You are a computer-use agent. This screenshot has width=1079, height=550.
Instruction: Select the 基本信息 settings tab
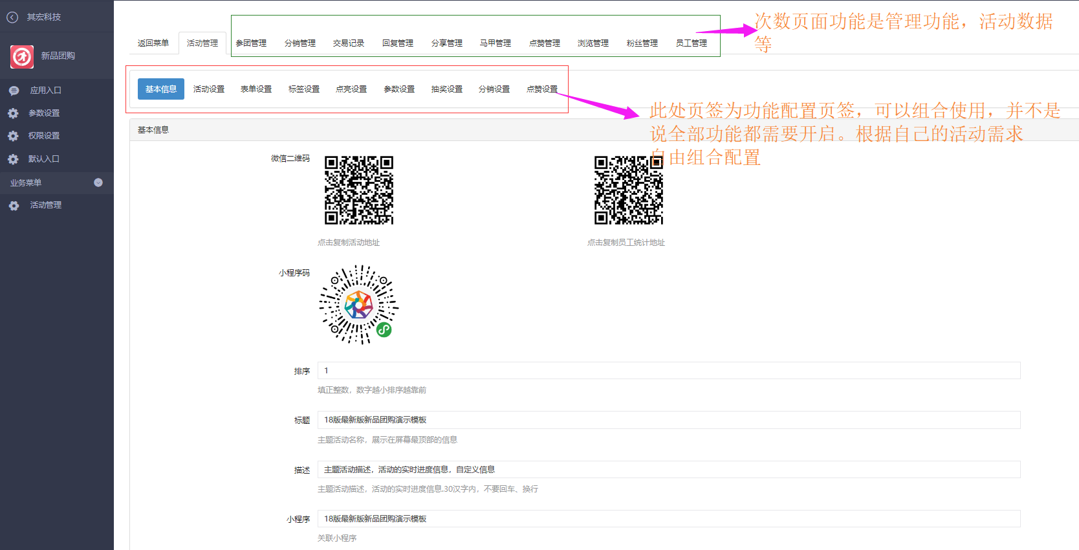tap(161, 89)
